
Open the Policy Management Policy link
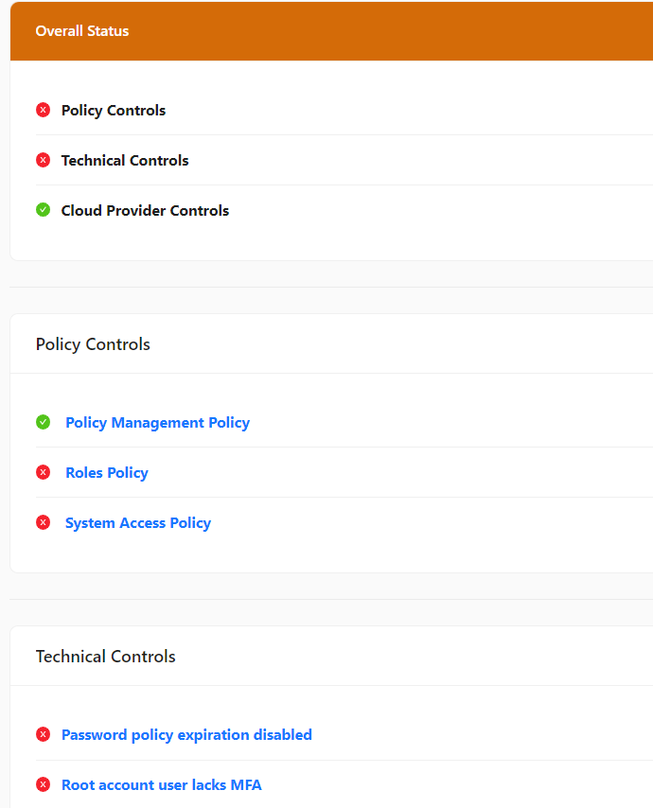tap(157, 423)
